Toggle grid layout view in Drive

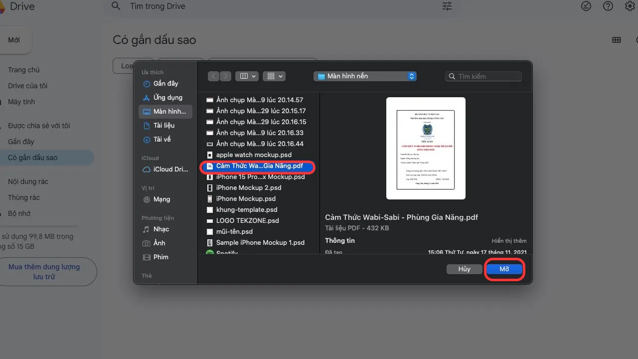coord(617,39)
